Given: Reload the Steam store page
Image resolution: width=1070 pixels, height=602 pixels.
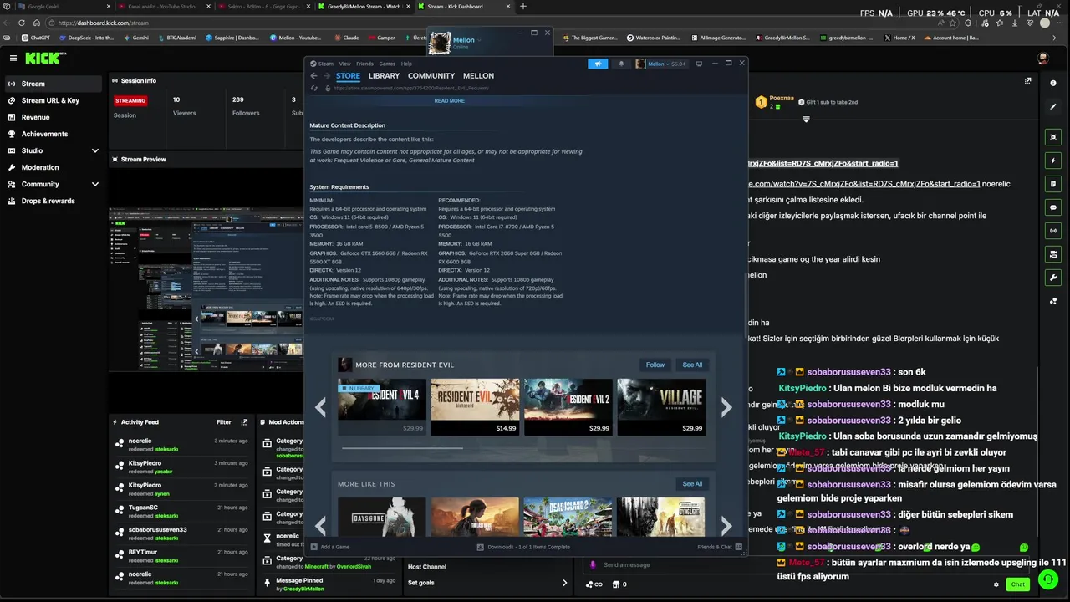Looking at the screenshot, I should pyautogui.click(x=314, y=88).
